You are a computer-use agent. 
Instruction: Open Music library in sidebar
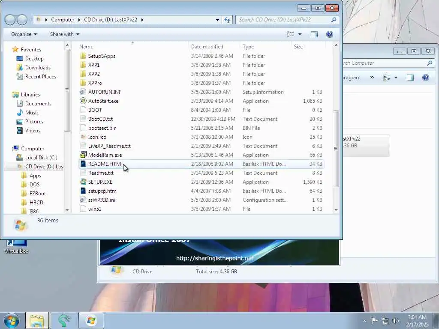[x=32, y=113]
